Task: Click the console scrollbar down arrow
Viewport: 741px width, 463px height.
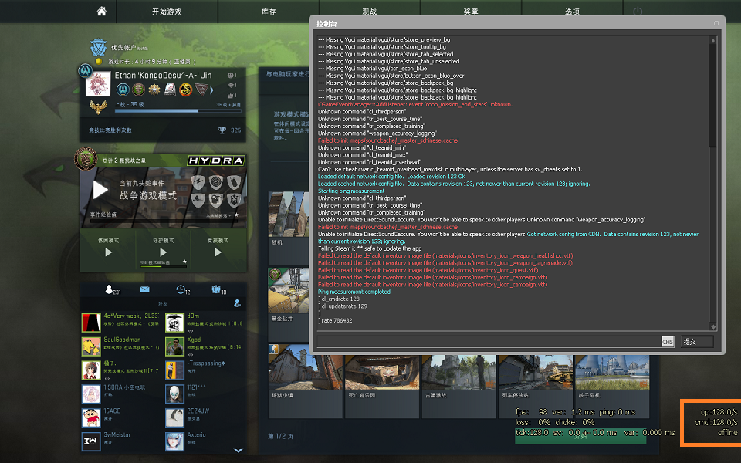Action: click(x=713, y=326)
